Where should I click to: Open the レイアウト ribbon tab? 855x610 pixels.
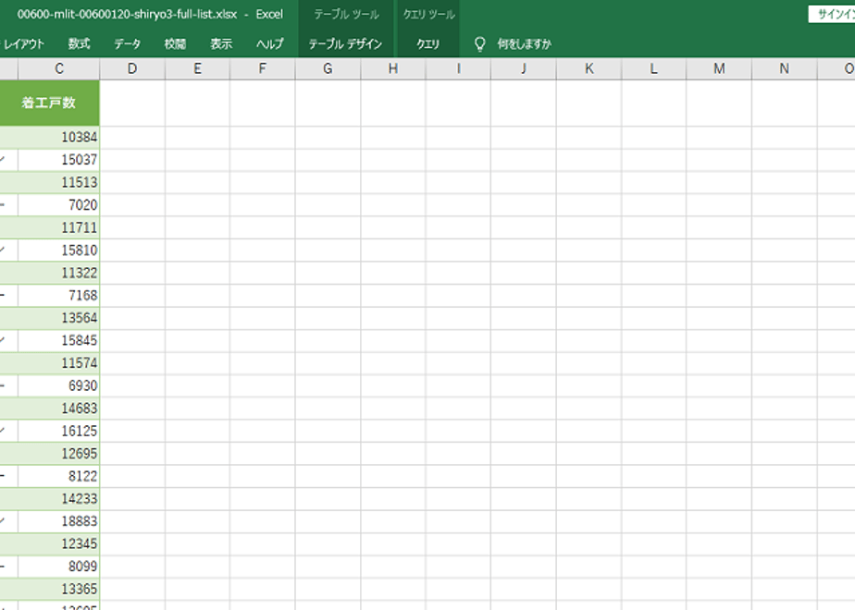coord(22,44)
